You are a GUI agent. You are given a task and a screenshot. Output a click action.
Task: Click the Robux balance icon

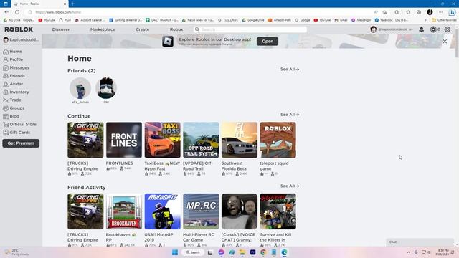coord(433,29)
